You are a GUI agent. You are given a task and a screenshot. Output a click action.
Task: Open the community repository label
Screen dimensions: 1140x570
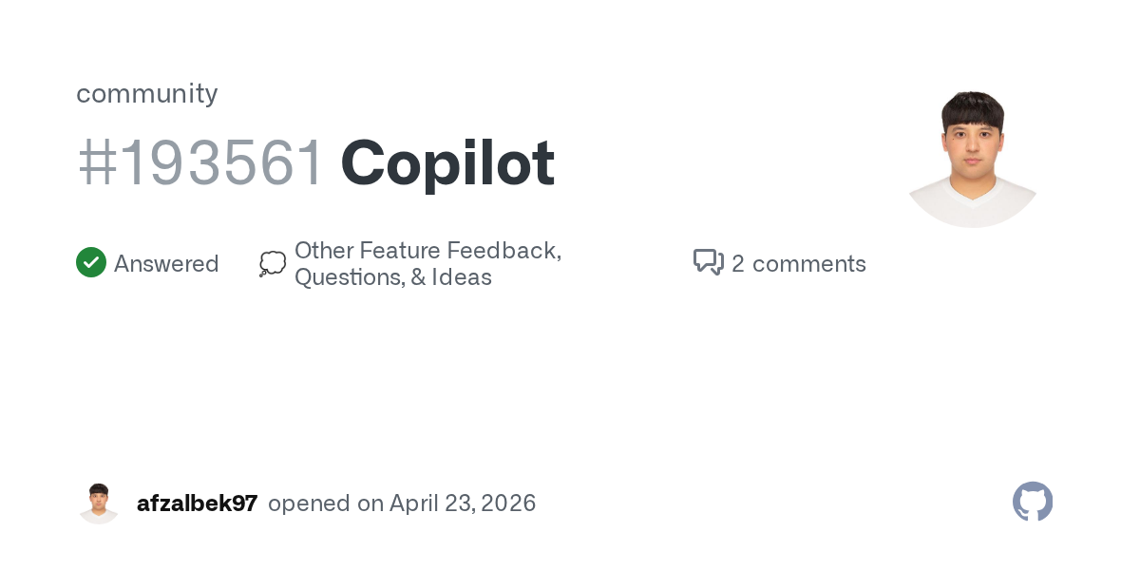147,93
